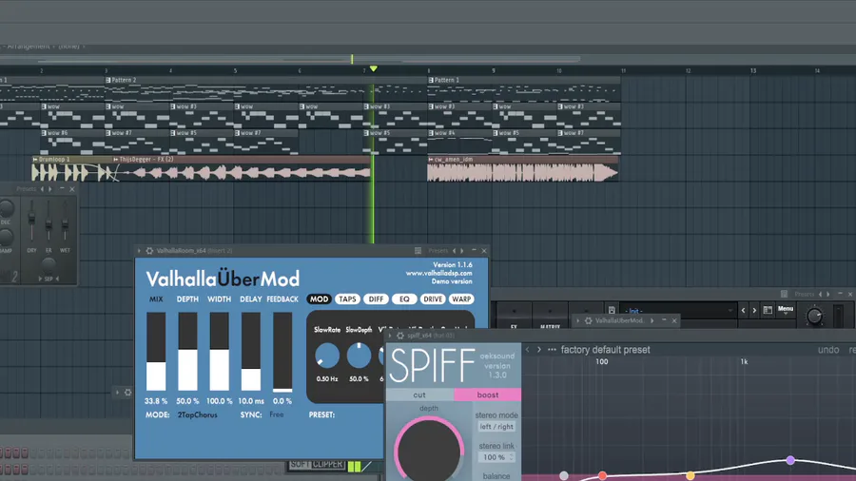Image resolution: width=856 pixels, height=481 pixels.
Task: Select the previous preset in the reverb plugin
Action: click(x=42, y=189)
